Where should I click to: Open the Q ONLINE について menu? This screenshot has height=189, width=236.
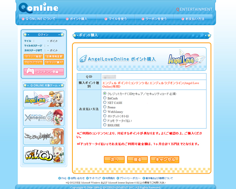click(39, 19)
